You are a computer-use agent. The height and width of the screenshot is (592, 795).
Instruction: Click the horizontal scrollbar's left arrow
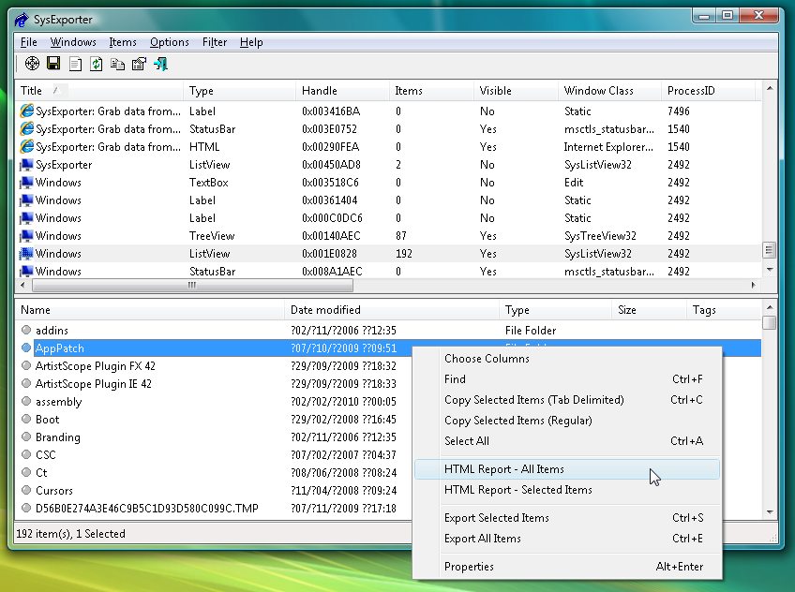22,285
